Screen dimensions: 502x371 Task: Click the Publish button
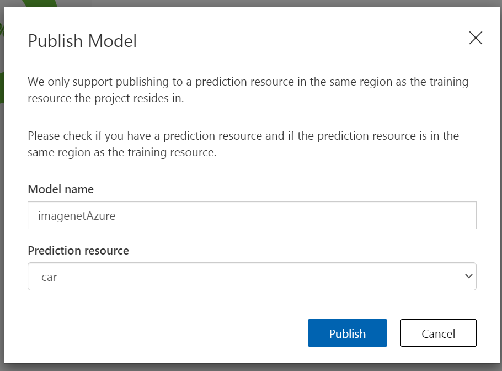point(348,333)
